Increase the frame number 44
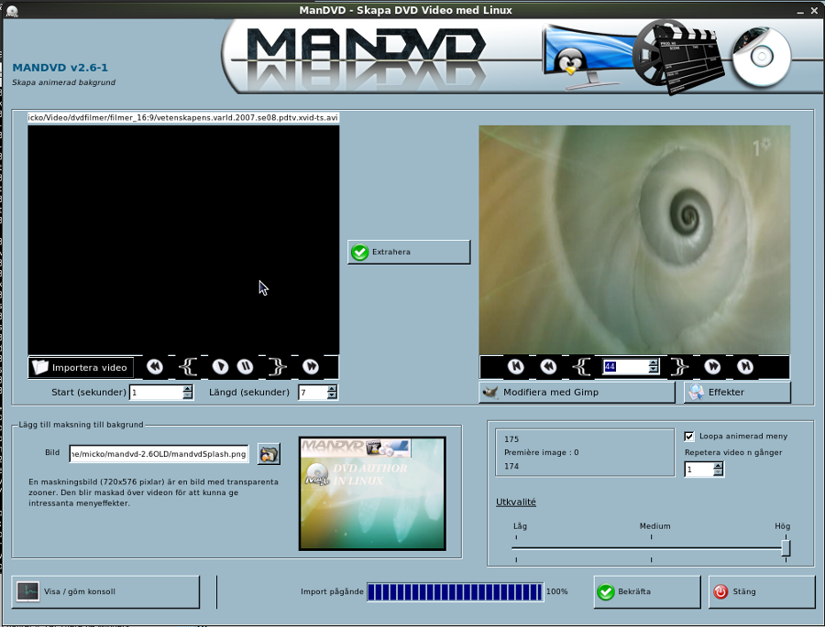The image size is (825, 627). (x=654, y=363)
